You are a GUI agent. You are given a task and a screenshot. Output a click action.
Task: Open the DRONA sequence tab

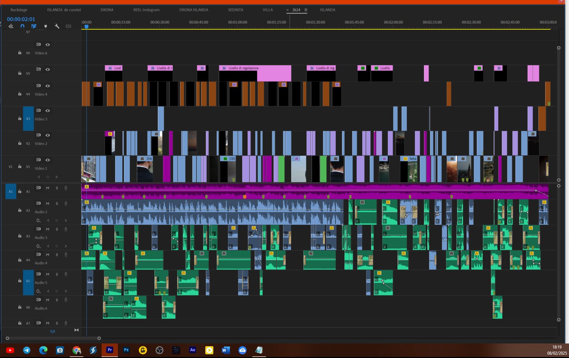coord(107,10)
